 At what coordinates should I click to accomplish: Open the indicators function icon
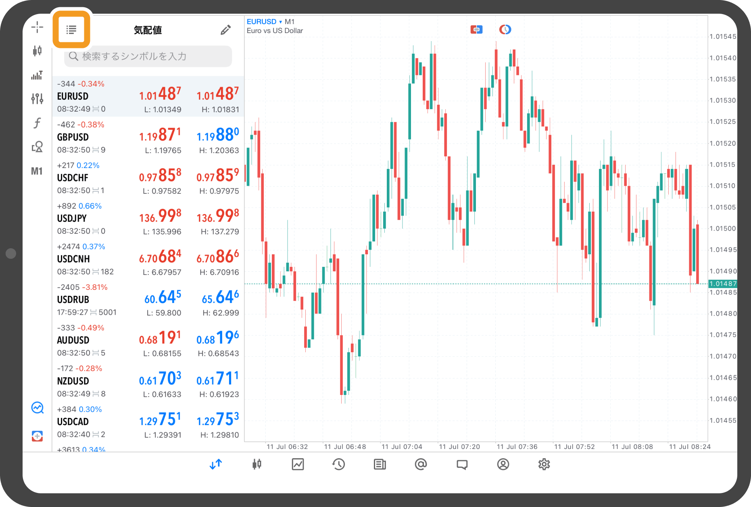coord(37,123)
